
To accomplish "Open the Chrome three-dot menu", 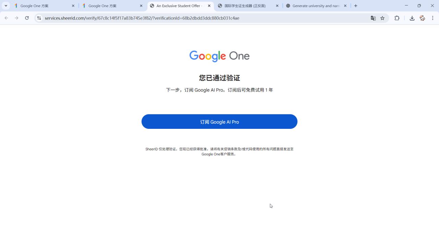I will 432,18.
